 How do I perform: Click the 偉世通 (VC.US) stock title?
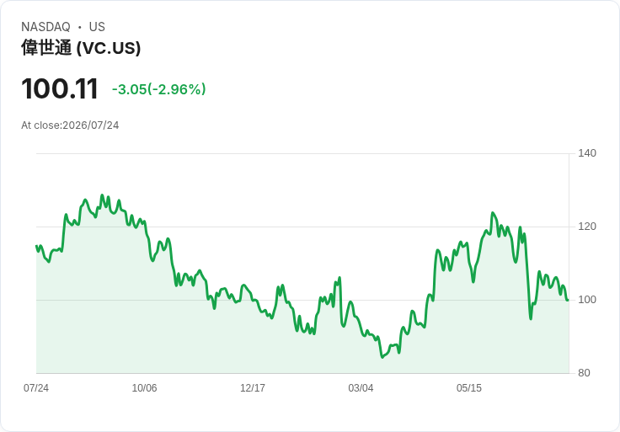point(81,48)
